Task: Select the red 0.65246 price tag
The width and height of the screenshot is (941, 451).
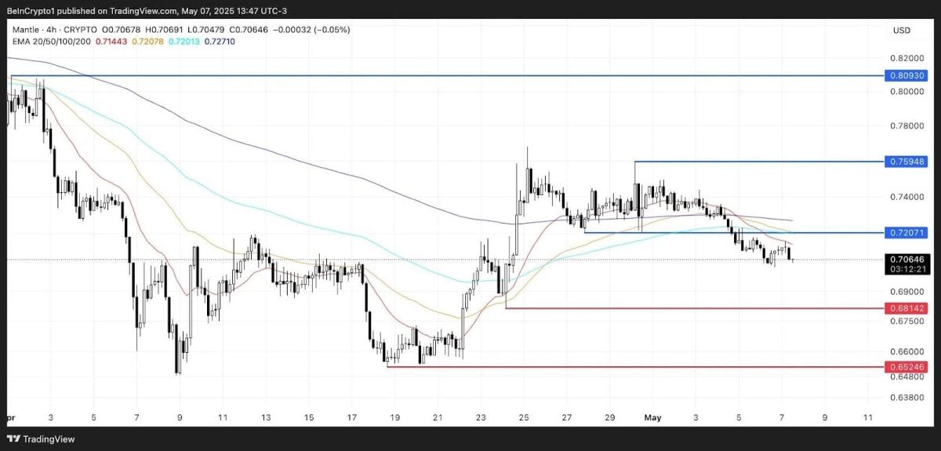Action: pos(906,366)
